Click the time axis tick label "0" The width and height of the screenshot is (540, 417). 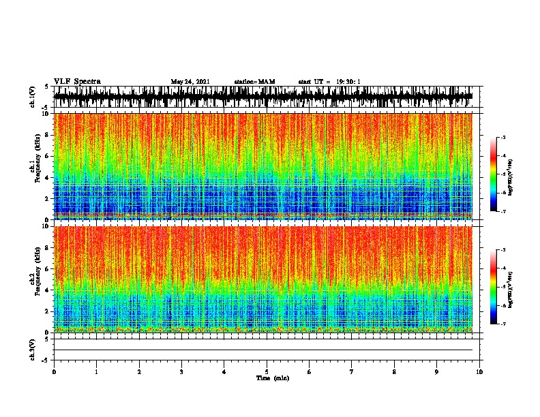click(x=54, y=372)
